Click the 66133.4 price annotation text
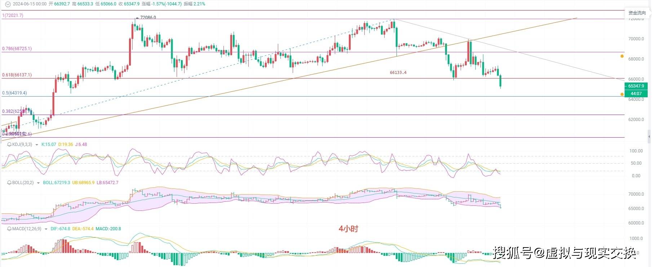Screen dimensions: 652x267 pyautogui.click(x=398, y=72)
